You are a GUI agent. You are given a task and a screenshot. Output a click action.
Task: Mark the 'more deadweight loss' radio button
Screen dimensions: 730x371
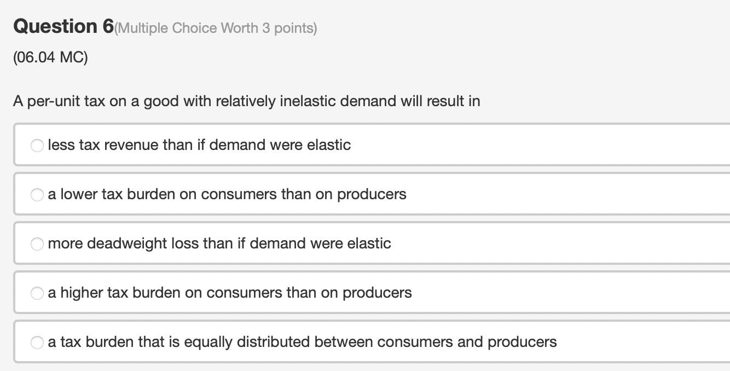coord(37,244)
